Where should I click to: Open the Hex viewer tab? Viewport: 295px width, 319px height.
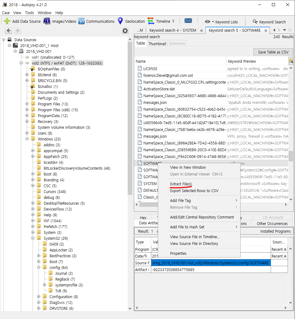(x=143, y=218)
